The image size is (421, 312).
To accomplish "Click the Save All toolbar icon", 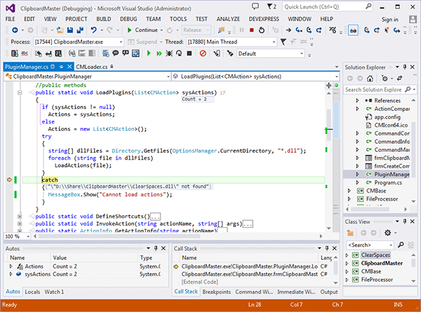I will coord(82,30).
